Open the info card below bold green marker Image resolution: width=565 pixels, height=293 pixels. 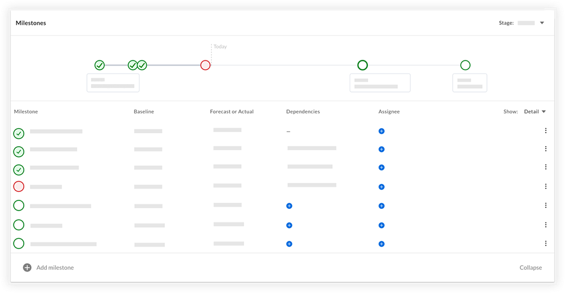point(380,83)
